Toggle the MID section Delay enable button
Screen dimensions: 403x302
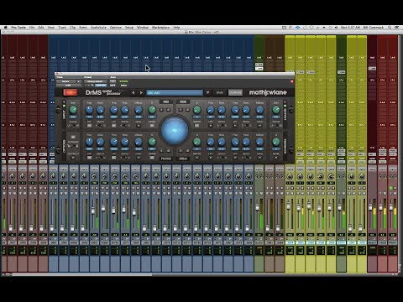139,126
